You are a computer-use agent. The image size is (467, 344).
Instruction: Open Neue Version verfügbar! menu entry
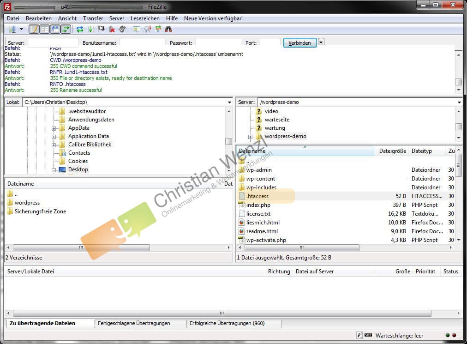[213, 18]
